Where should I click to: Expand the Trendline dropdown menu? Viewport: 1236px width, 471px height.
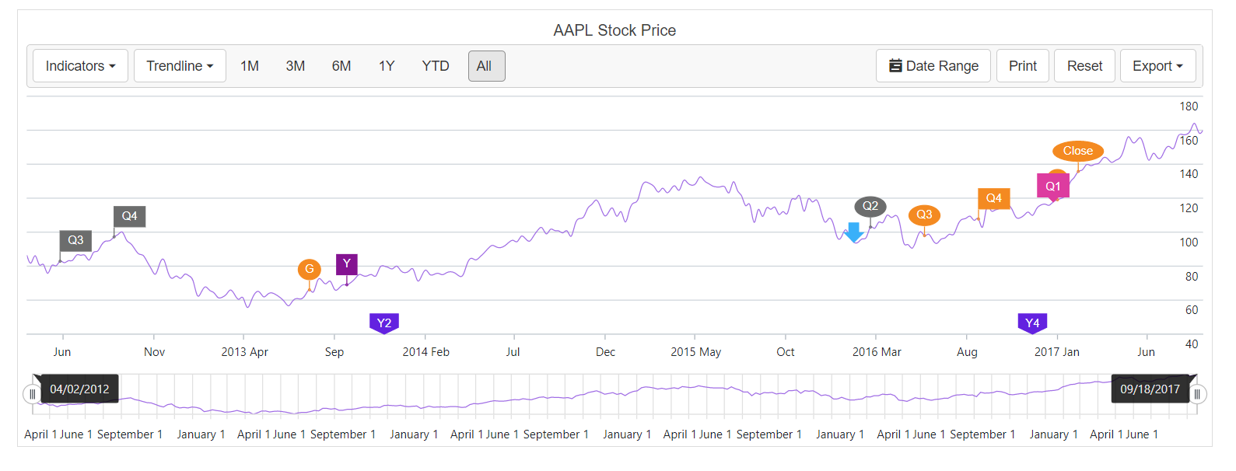coord(180,66)
